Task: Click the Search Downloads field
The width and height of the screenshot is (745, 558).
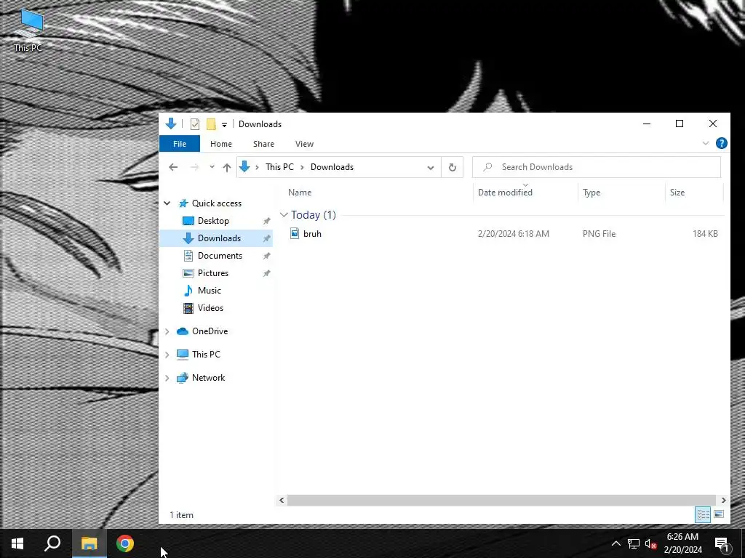Action: coord(597,167)
